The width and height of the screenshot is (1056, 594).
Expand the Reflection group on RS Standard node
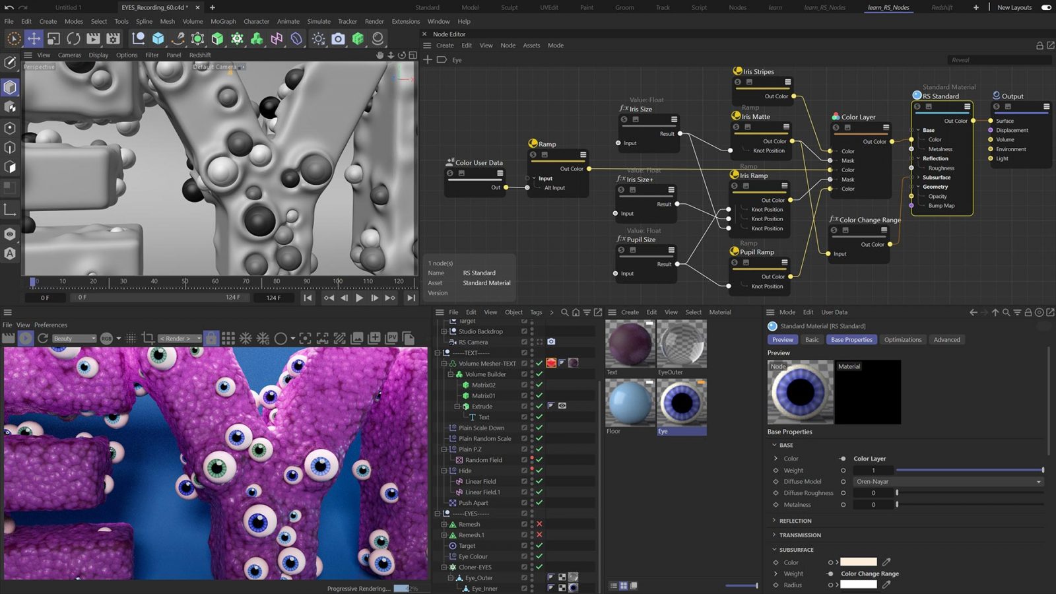click(919, 158)
